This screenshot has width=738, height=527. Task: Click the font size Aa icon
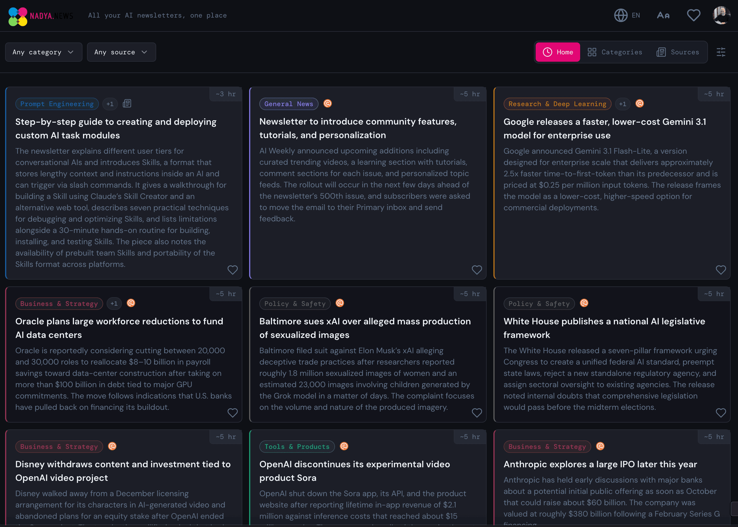tap(663, 15)
